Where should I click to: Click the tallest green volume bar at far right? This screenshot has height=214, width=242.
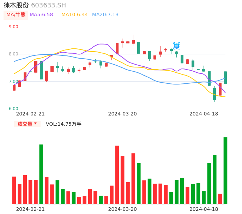coord(225,171)
